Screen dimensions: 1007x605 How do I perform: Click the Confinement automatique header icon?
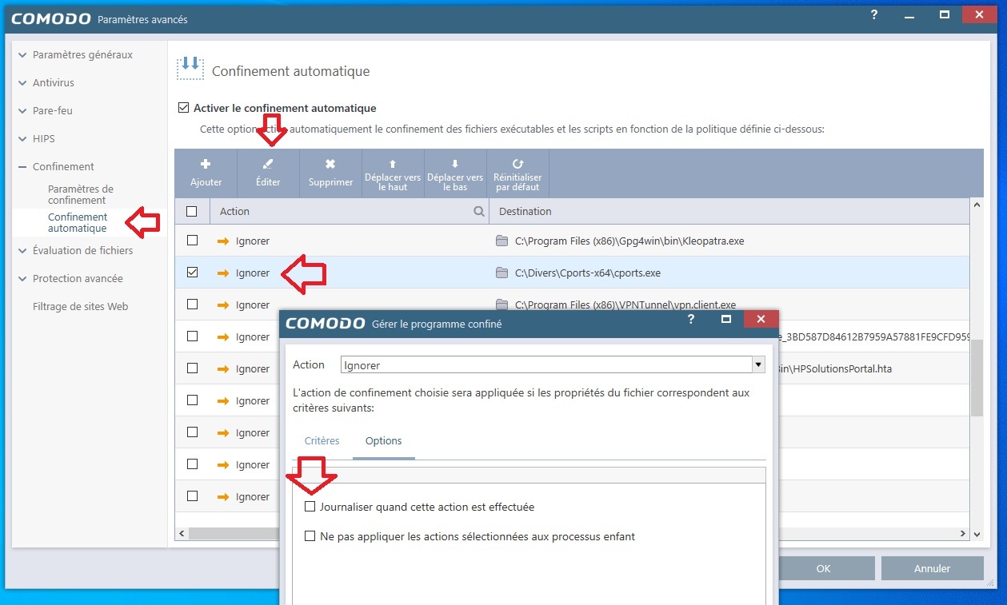190,68
